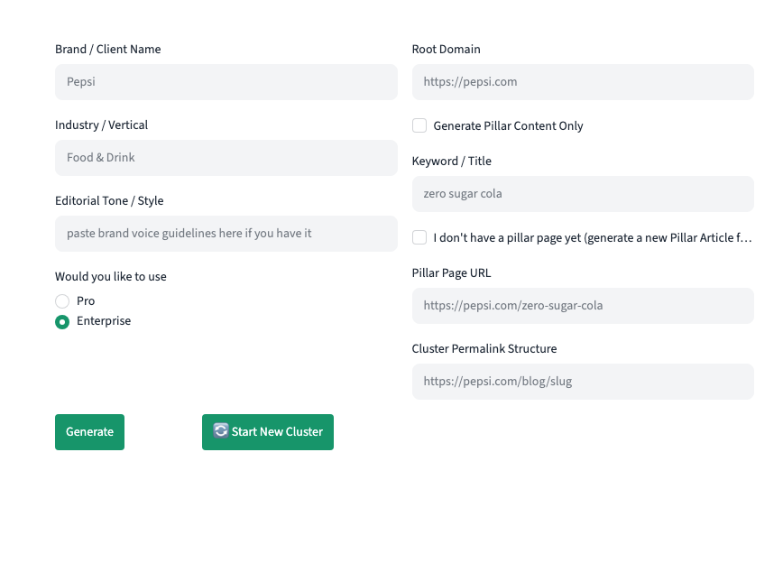Viewport: 783px width, 563px height.
Task: Click the Industry / Vertical label
Action: (101, 125)
